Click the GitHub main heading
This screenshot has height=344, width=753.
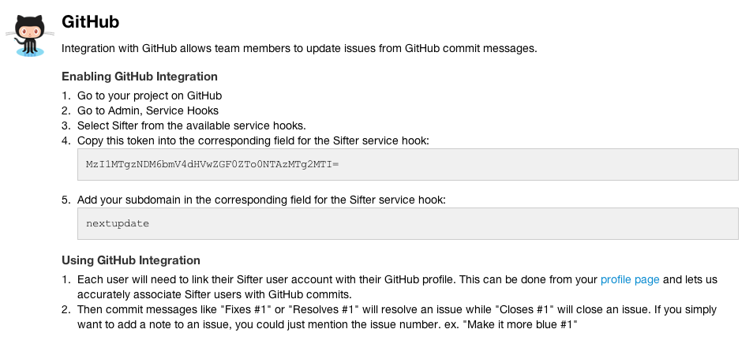pyautogui.click(x=90, y=22)
